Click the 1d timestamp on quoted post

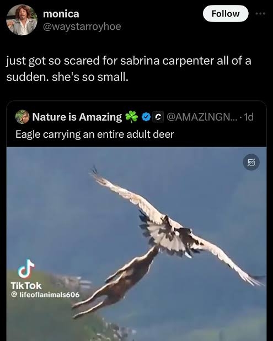click(x=249, y=117)
